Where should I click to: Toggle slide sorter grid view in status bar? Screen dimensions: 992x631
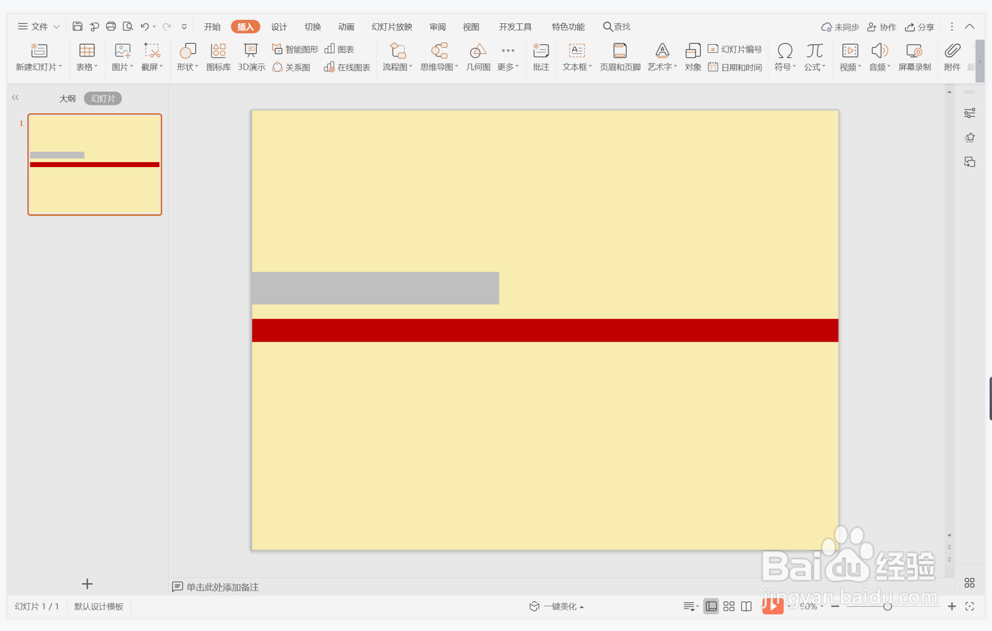[x=728, y=606]
